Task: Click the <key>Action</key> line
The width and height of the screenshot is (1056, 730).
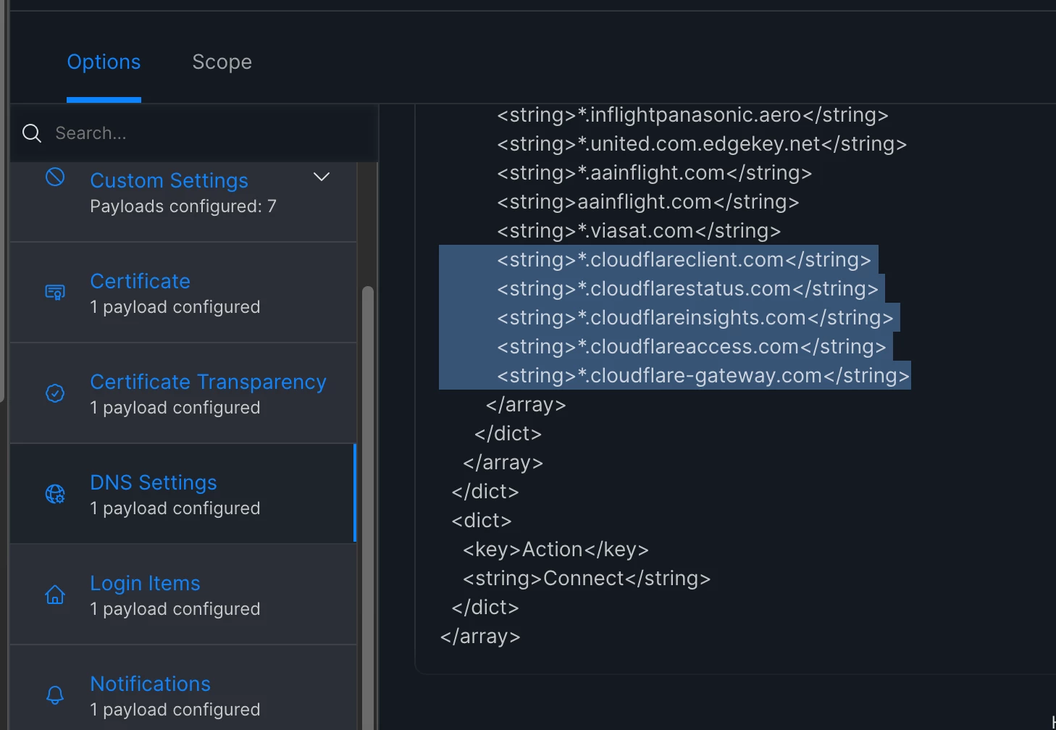Action: [556, 550]
